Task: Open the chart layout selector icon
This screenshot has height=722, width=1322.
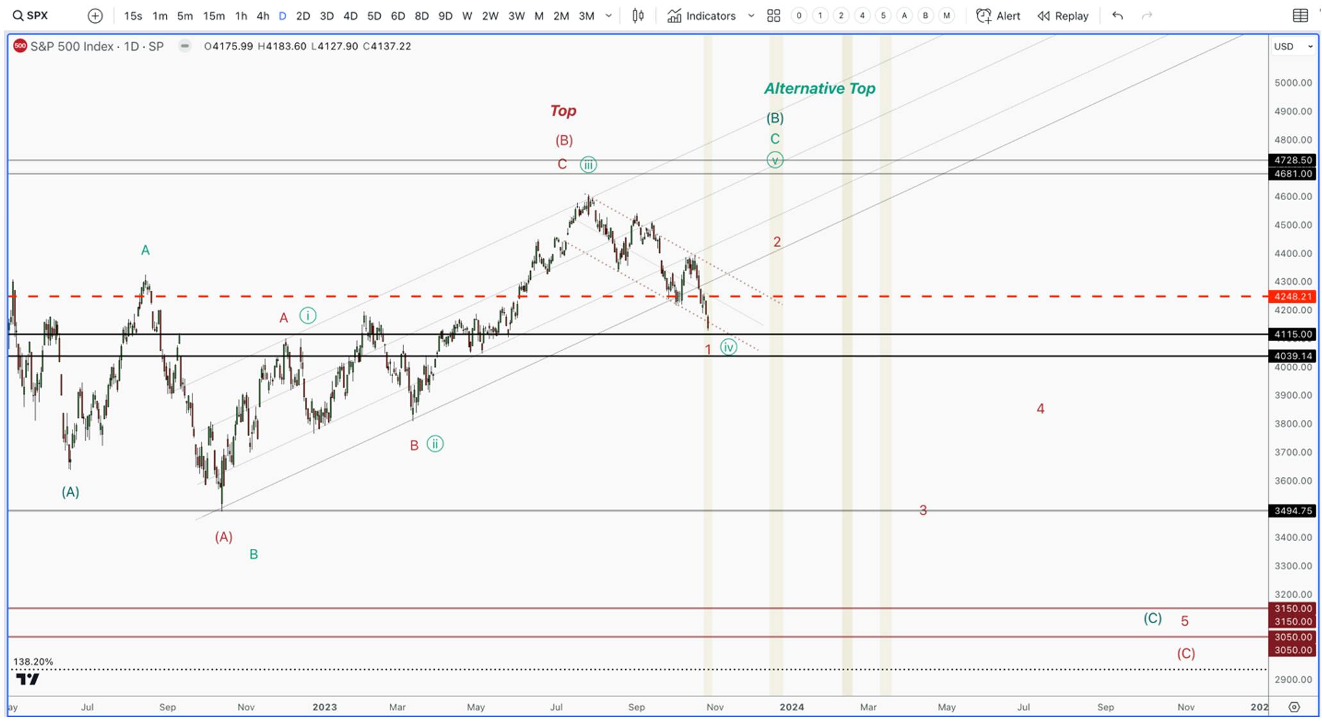Action: tap(1301, 15)
